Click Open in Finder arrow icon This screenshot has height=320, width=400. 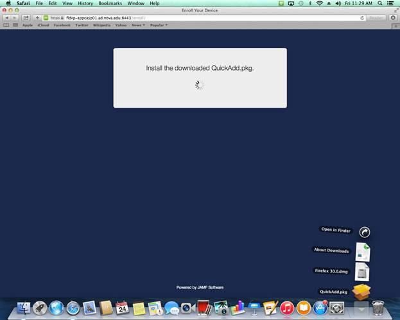coord(365,232)
